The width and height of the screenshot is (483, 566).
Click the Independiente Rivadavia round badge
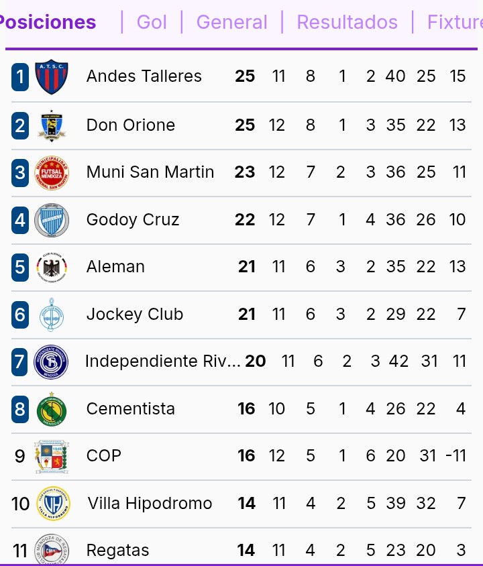pyautogui.click(x=52, y=362)
